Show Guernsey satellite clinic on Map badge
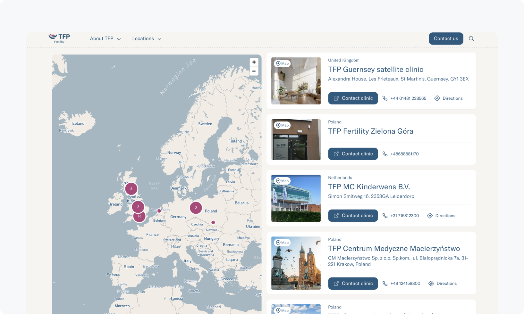Screen dimensions: 524x314 (282, 63)
